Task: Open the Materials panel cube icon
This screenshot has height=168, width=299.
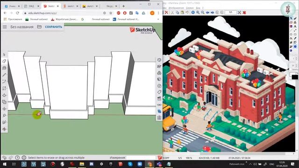Action: [x=159, y=79]
